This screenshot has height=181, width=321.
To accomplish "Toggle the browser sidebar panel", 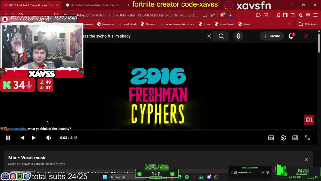I will [285, 15].
